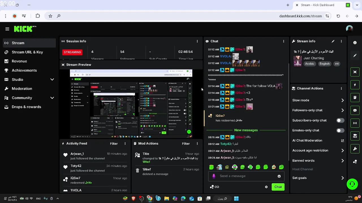The image size is (362, 203).
Task: Toggle Channel Actions widget icon in right rail
Action: point(355,136)
